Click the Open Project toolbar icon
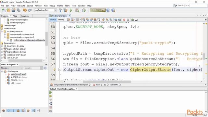 (14, 10)
